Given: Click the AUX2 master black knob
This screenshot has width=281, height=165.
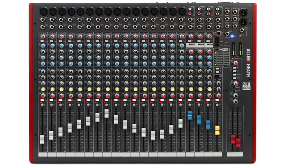Looking at the screenshot, I should pyautogui.click(x=236, y=101).
